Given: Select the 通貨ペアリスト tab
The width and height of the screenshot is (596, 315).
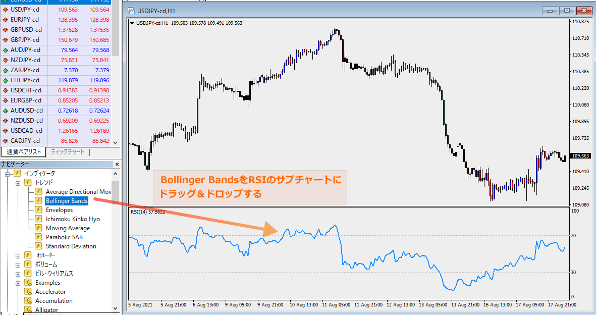Looking at the screenshot, I should [24, 152].
